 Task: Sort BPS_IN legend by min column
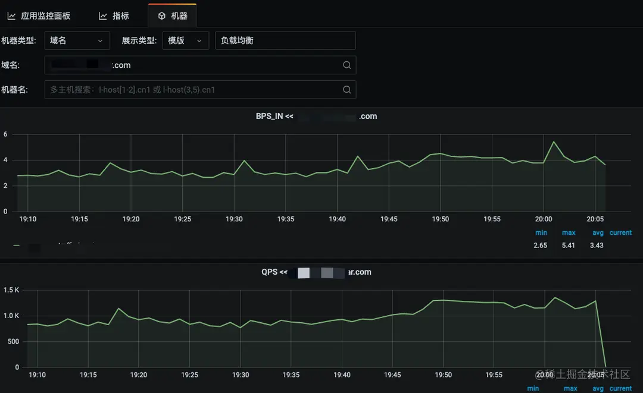[541, 232]
